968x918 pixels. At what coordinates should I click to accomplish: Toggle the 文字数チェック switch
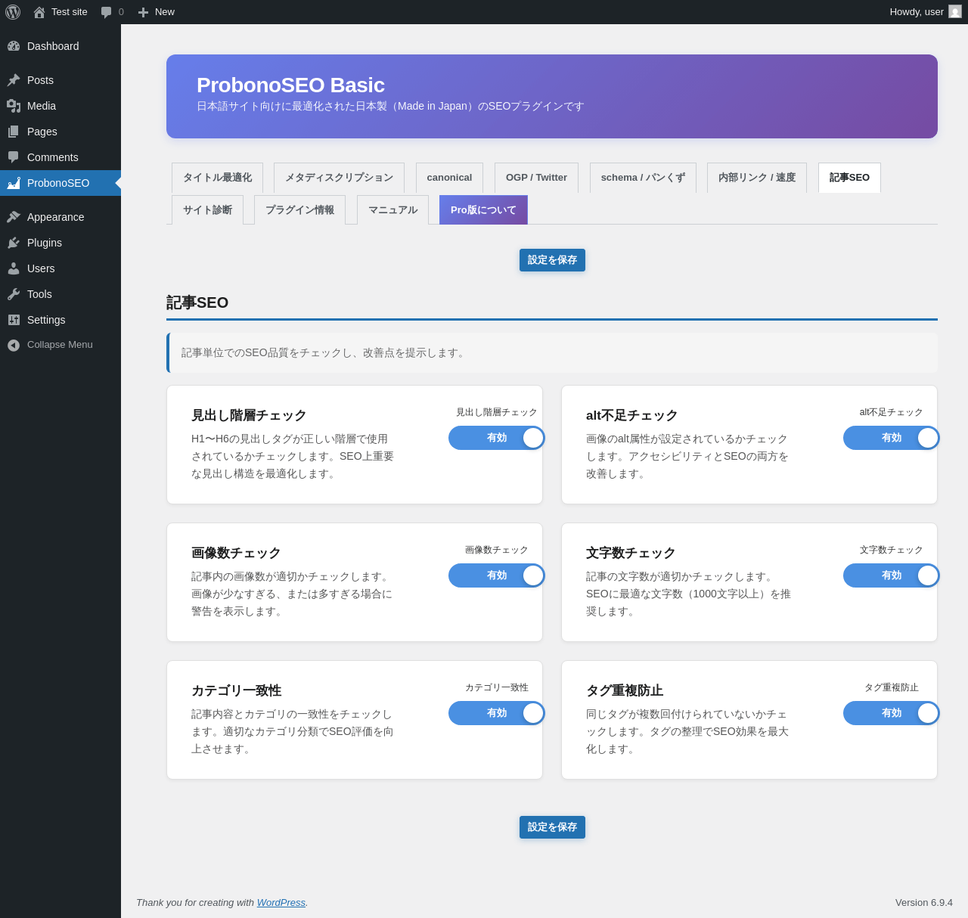click(x=891, y=575)
